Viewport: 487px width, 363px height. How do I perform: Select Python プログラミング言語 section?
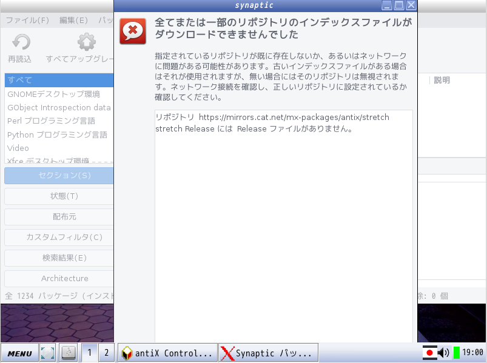(x=59, y=135)
